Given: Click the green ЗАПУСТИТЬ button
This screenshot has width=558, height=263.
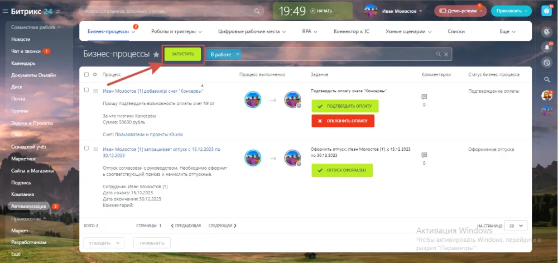Looking at the screenshot, I should click(183, 55).
